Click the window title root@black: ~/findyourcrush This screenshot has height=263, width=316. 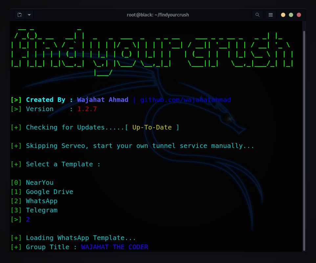(158, 15)
